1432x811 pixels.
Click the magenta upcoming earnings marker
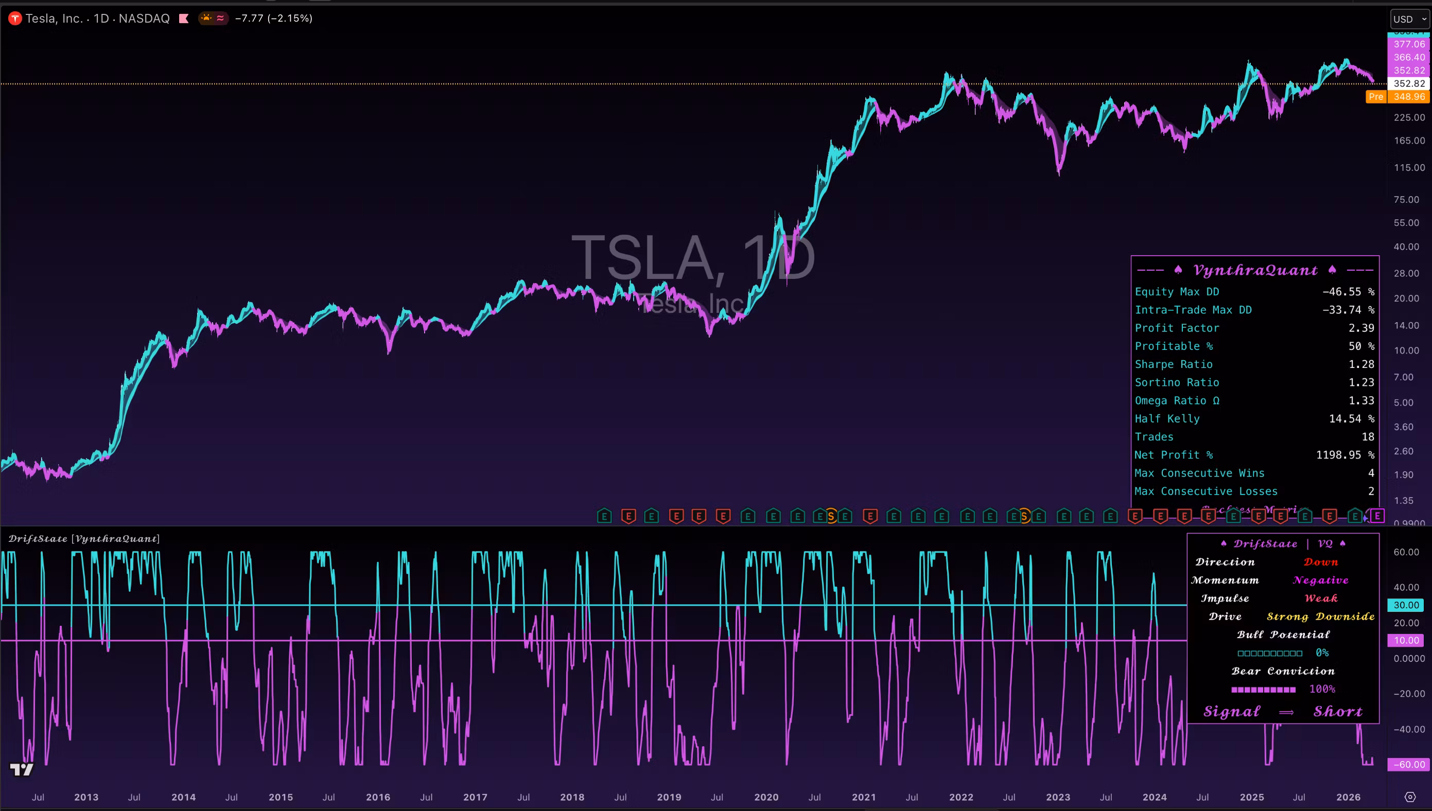tap(1377, 516)
